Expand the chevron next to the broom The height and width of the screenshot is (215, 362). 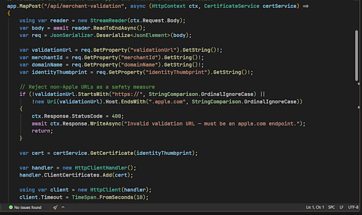[63, 207]
